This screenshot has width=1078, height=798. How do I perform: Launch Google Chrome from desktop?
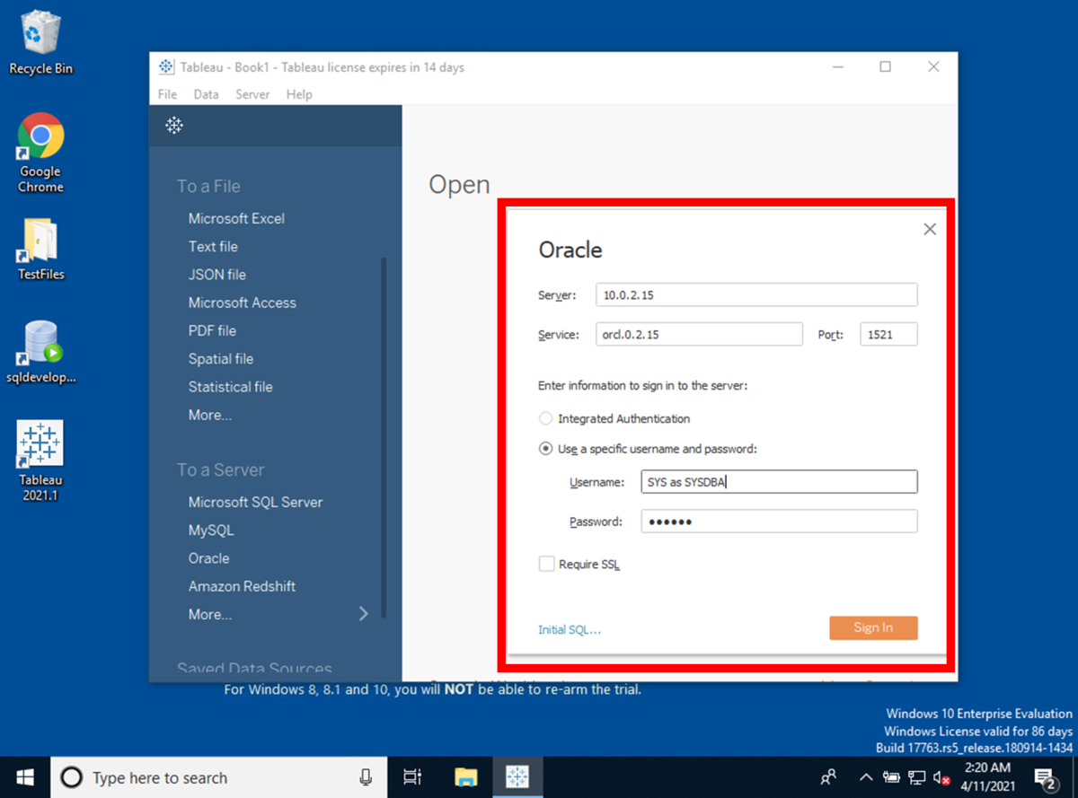[40, 153]
